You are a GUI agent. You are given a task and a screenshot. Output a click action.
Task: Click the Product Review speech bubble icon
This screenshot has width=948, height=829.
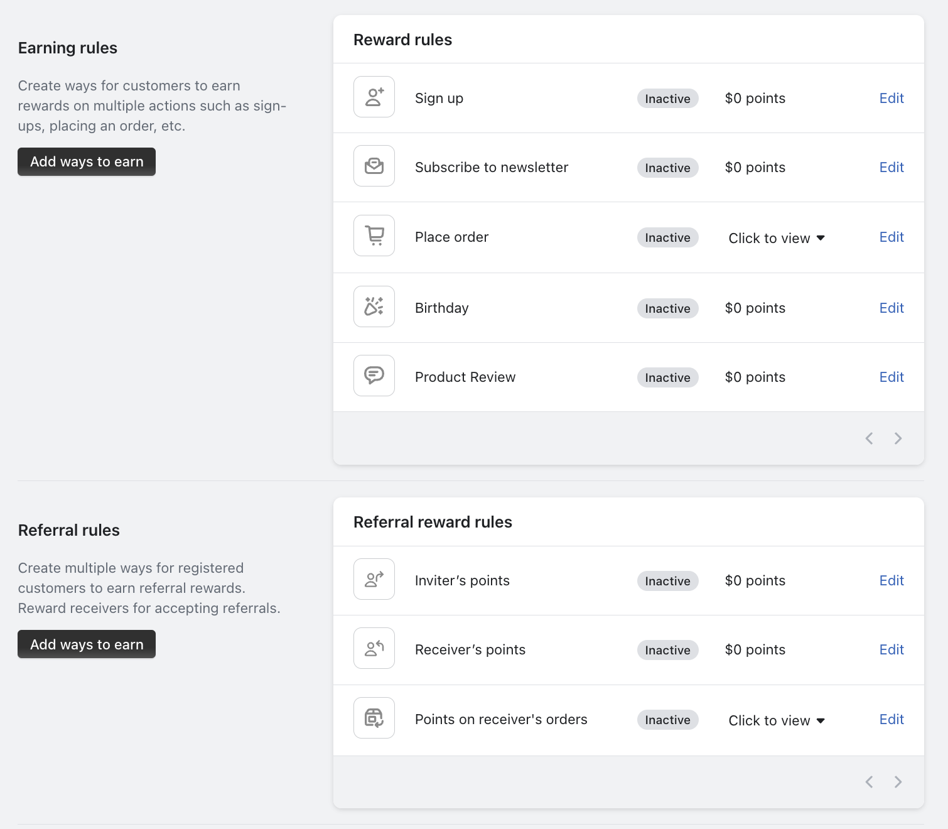click(374, 376)
